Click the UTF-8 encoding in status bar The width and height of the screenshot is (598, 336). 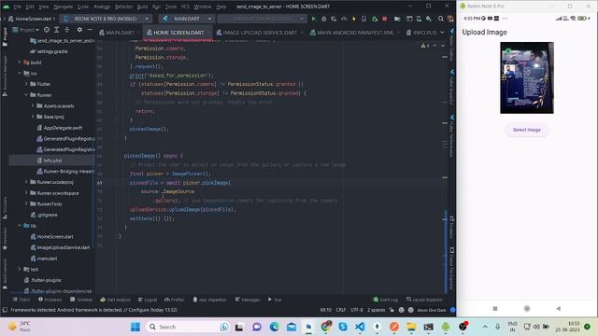[357, 310]
